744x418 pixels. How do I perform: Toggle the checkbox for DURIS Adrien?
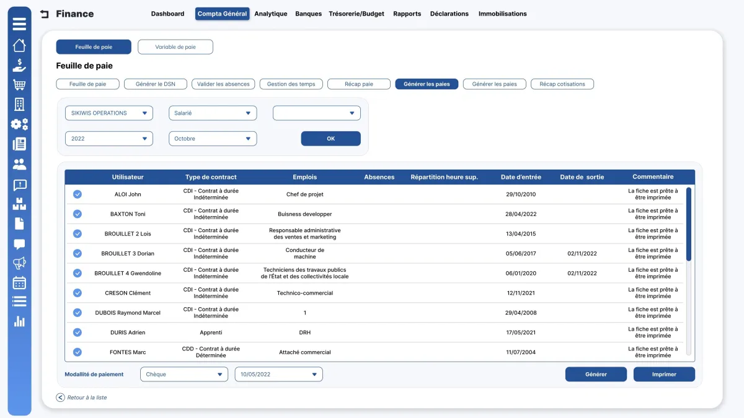(77, 333)
